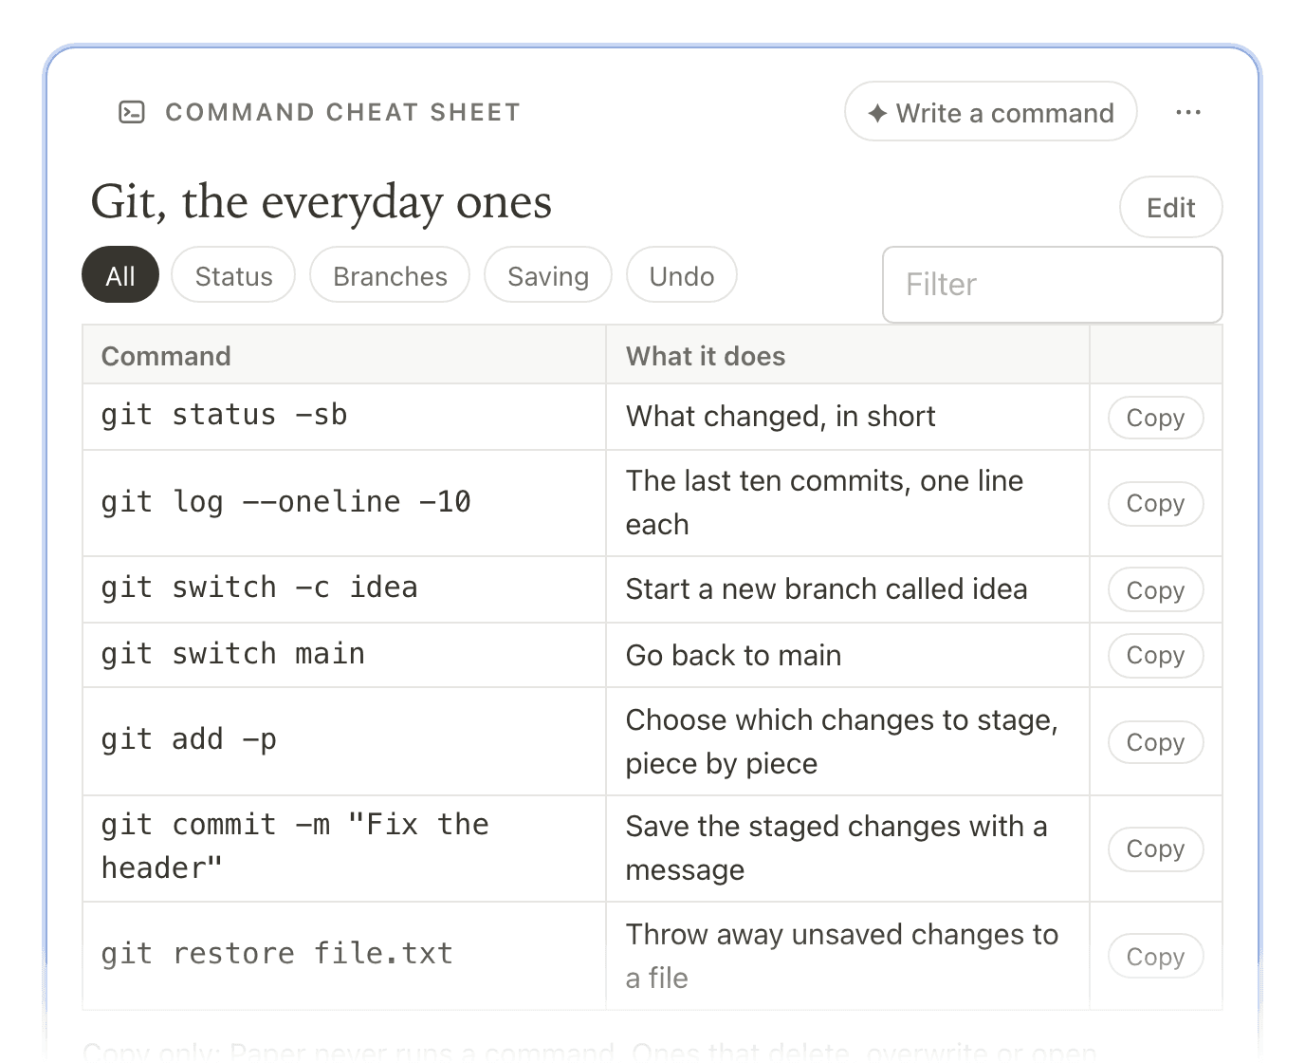Select the git switch main cell

click(x=344, y=655)
